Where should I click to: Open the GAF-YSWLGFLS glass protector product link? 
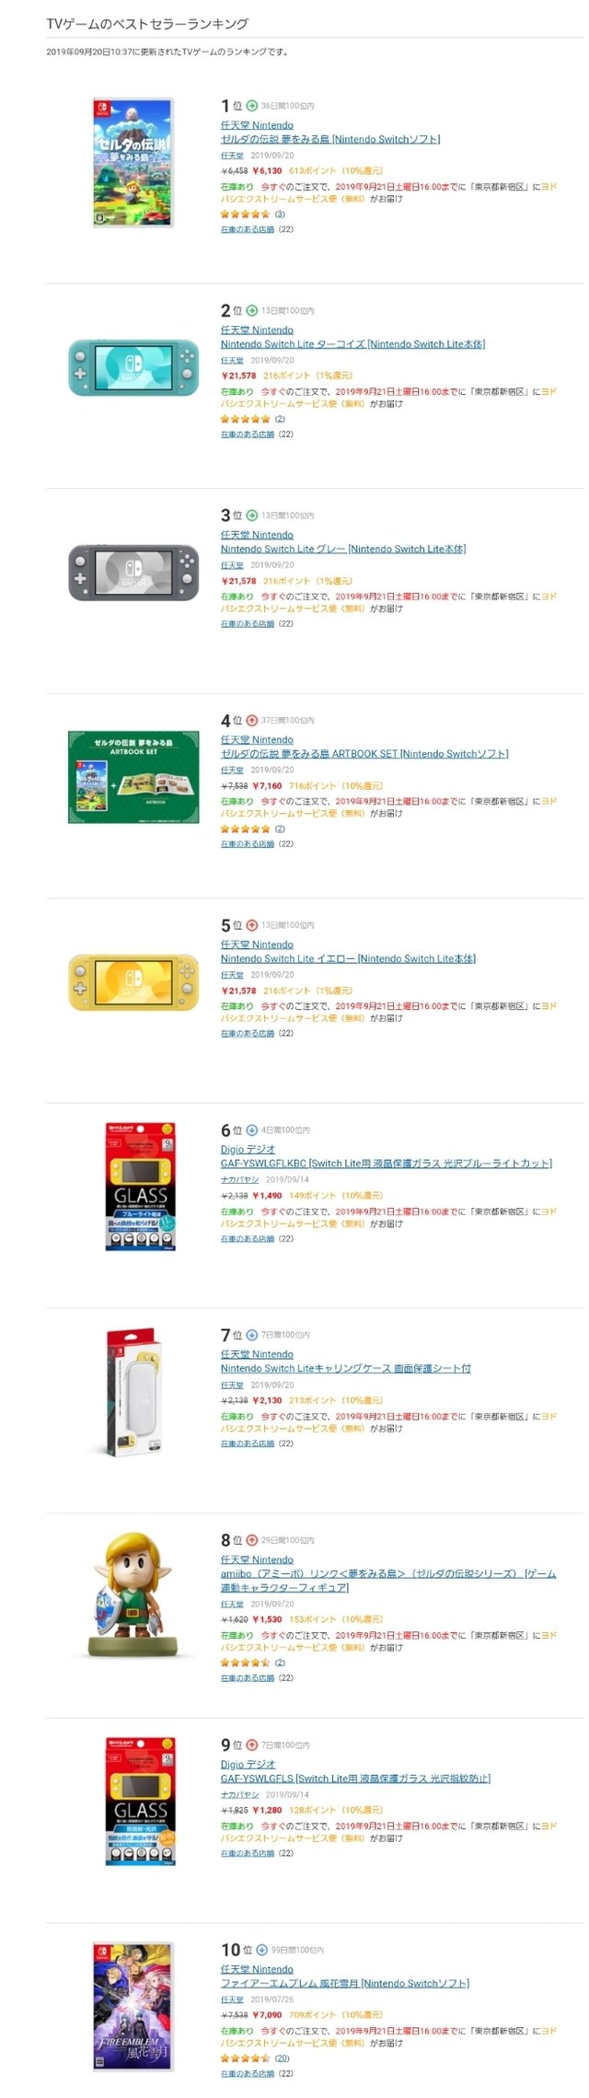pyautogui.click(x=355, y=1778)
